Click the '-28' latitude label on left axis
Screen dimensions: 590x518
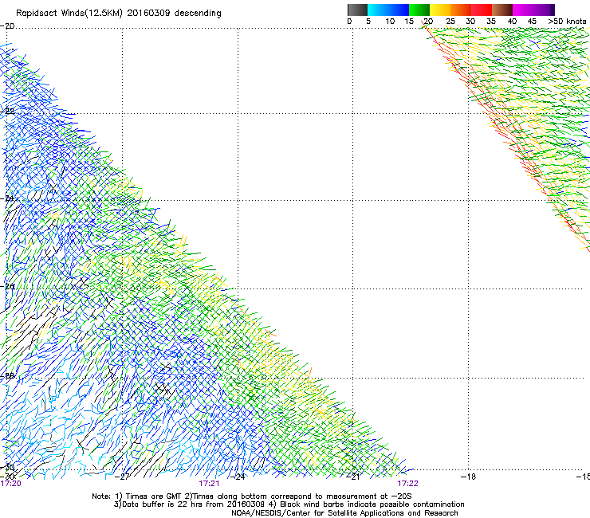[x=7, y=376]
